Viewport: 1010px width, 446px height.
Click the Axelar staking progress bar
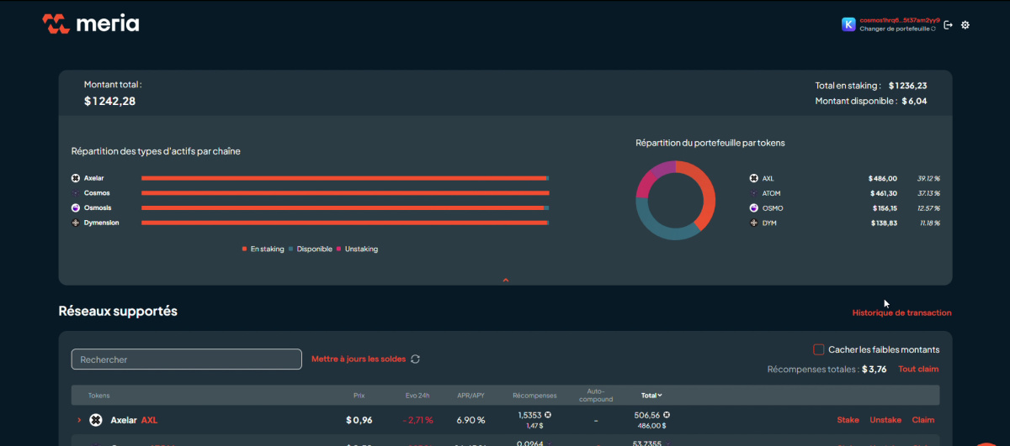click(345, 178)
